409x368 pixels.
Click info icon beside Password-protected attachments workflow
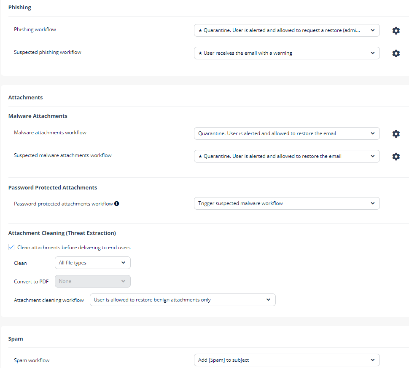(117, 203)
